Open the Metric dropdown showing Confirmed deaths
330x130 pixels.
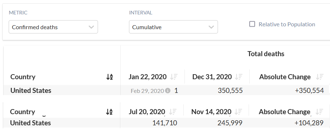(53, 27)
